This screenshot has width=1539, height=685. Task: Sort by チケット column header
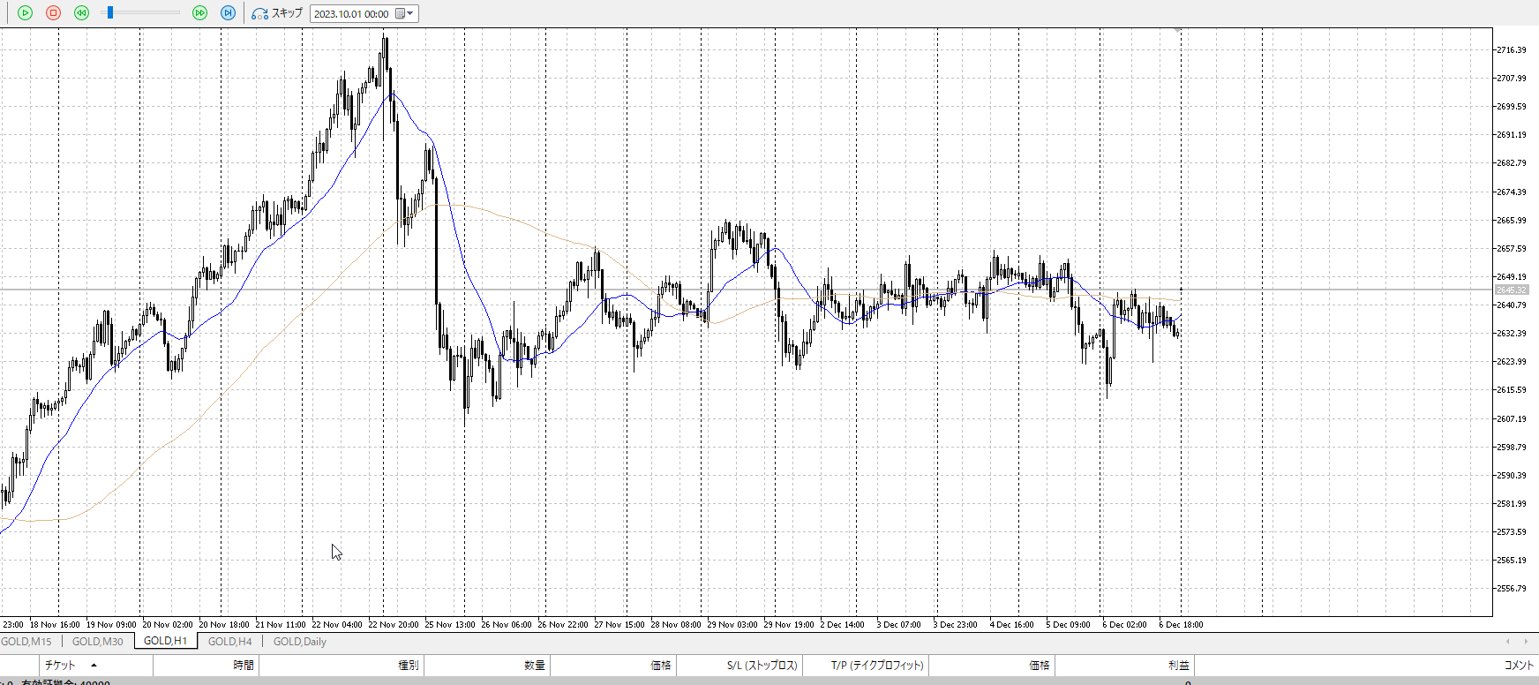(x=60, y=666)
